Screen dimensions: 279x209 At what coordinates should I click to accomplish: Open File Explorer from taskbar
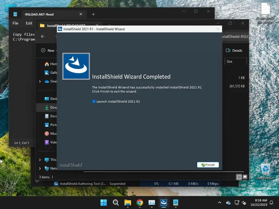click(128, 202)
